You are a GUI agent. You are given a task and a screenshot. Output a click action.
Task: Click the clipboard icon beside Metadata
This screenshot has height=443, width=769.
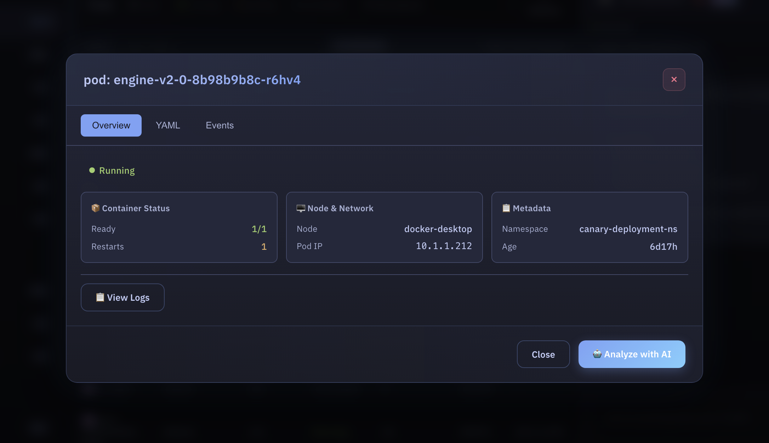(x=506, y=208)
